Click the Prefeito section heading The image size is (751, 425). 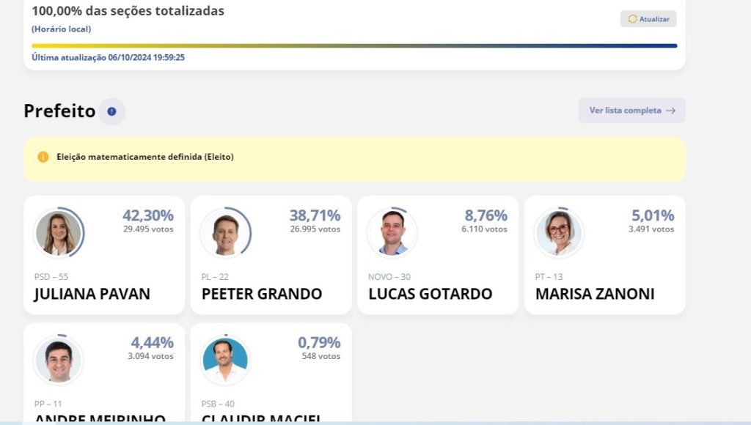pyautogui.click(x=59, y=111)
